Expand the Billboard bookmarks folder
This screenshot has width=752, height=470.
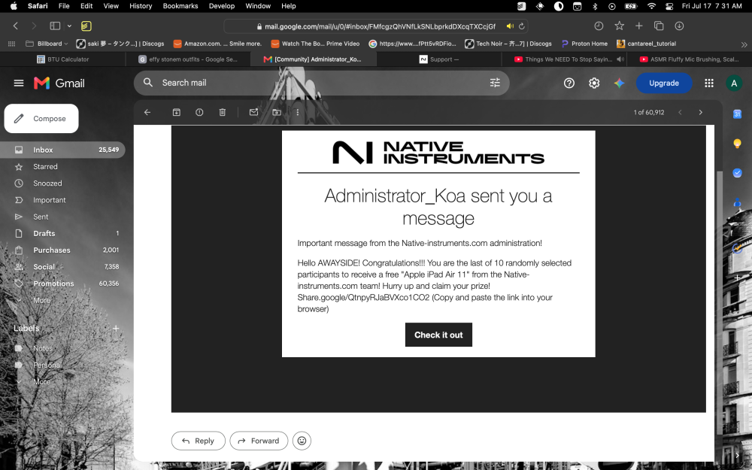click(47, 44)
